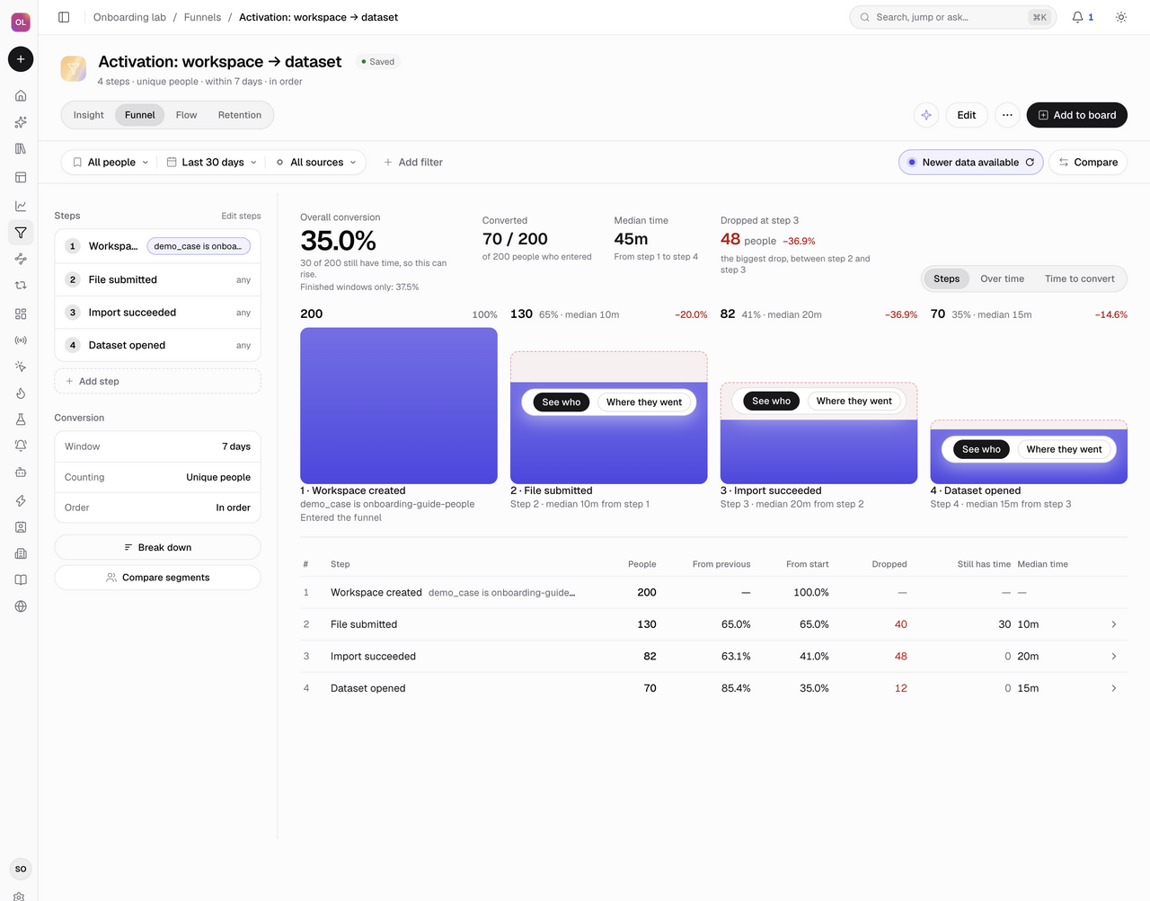Open the All people dropdown
The width and height of the screenshot is (1150, 901).
tap(111, 163)
